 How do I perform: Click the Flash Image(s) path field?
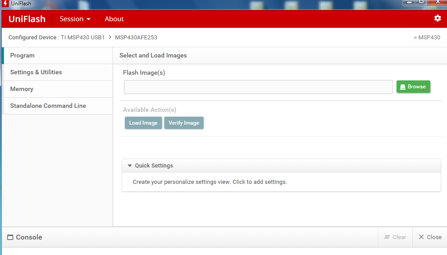(x=258, y=87)
